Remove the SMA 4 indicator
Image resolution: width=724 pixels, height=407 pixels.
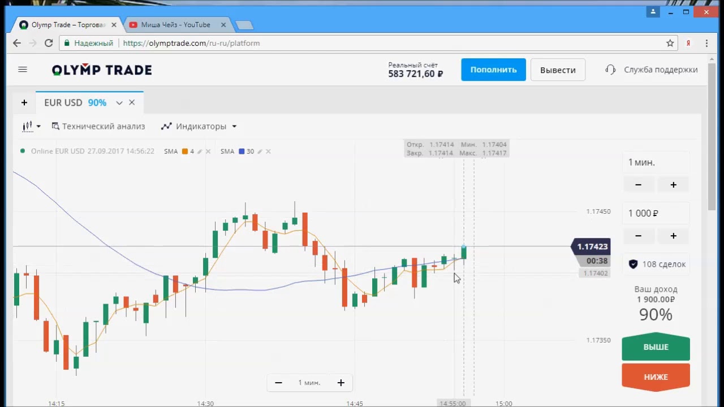click(208, 151)
